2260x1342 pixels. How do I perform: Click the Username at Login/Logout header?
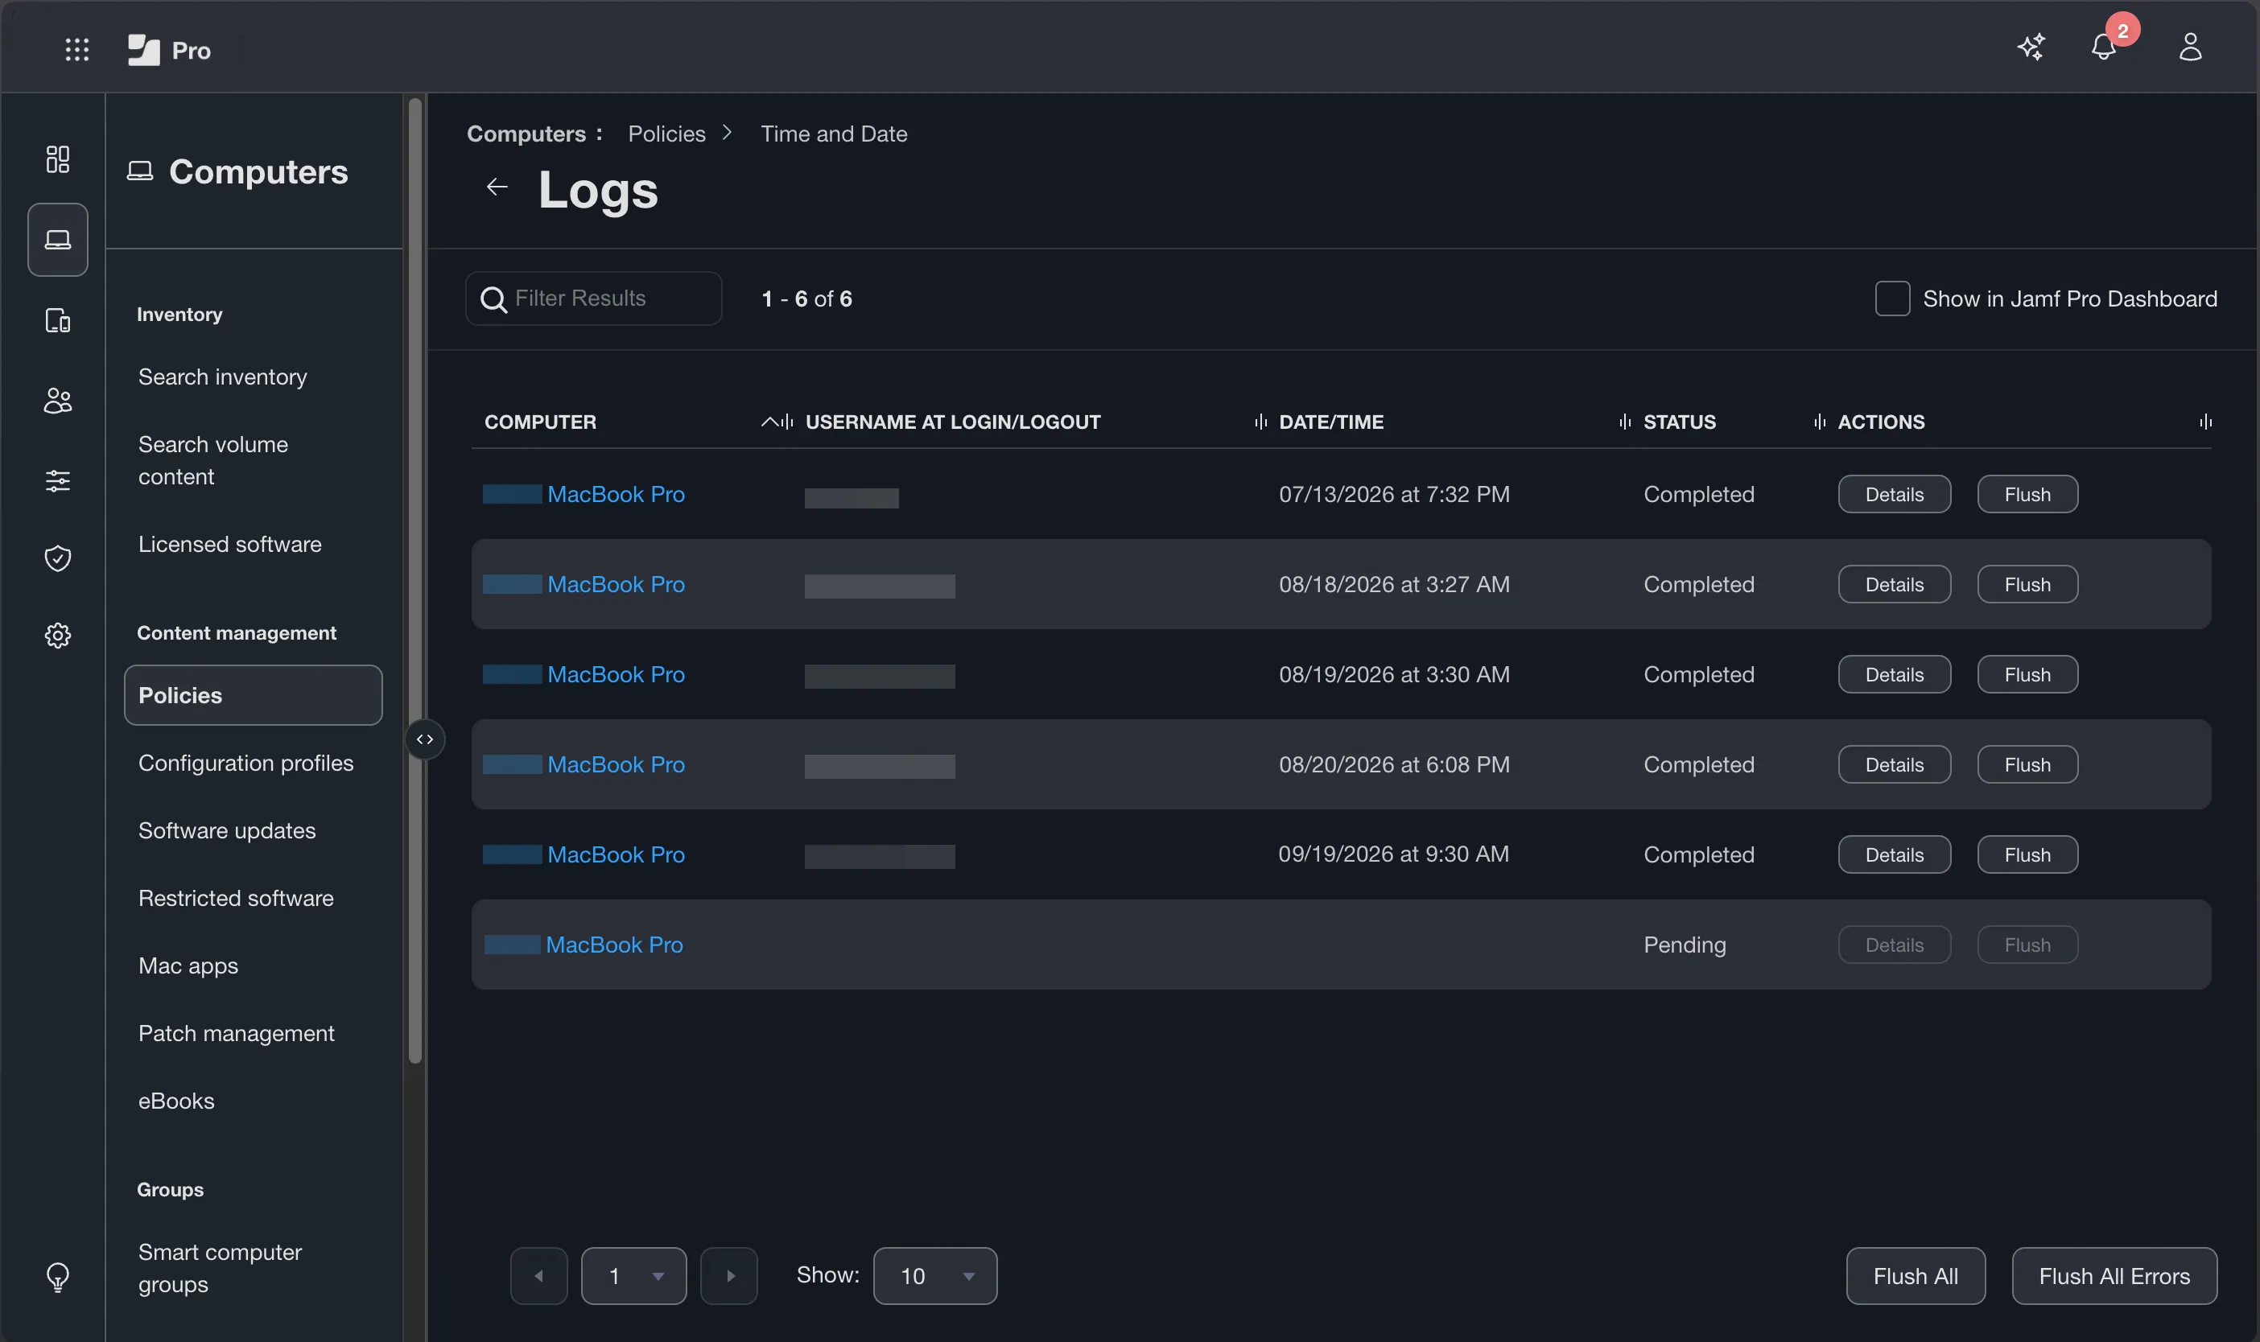tap(953, 422)
